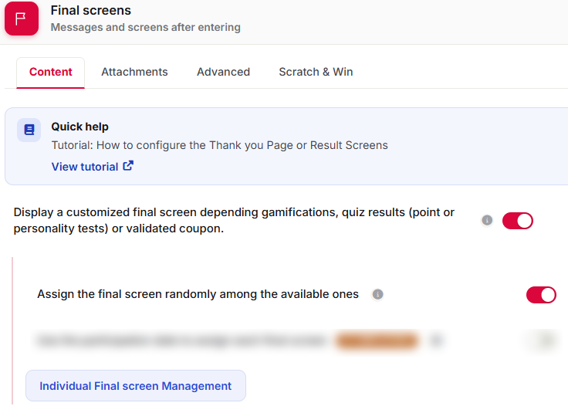Image resolution: width=568 pixels, height=413 pixels.
Task: Click the Final screens heading title
Action: 91,11
